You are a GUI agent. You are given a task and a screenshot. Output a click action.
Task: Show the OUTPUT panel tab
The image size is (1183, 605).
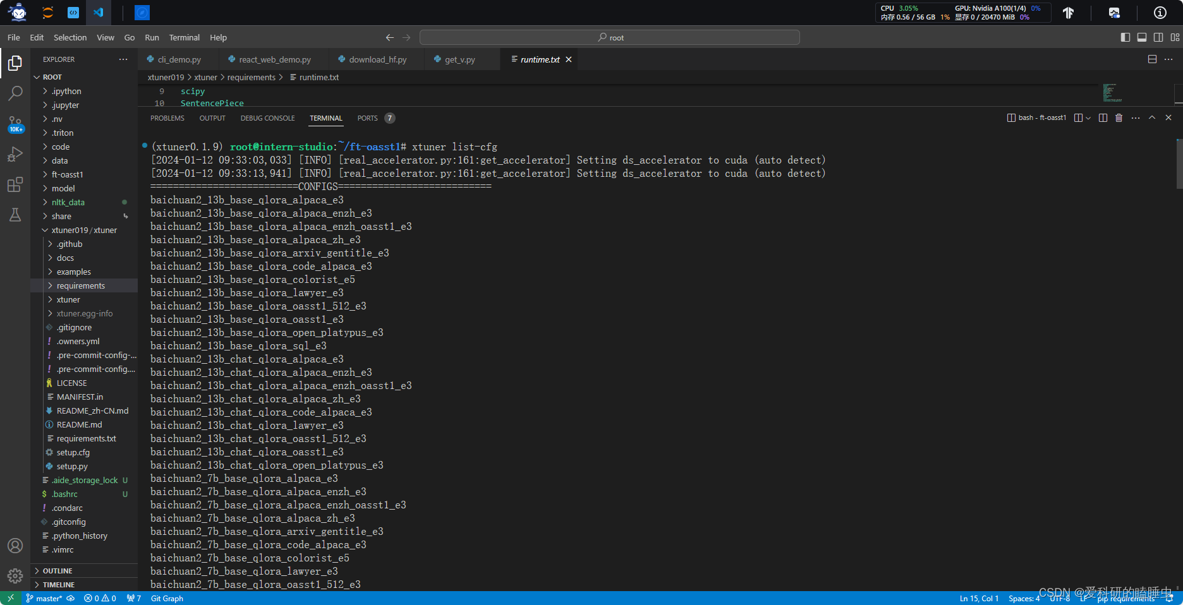tap(212, 118)
